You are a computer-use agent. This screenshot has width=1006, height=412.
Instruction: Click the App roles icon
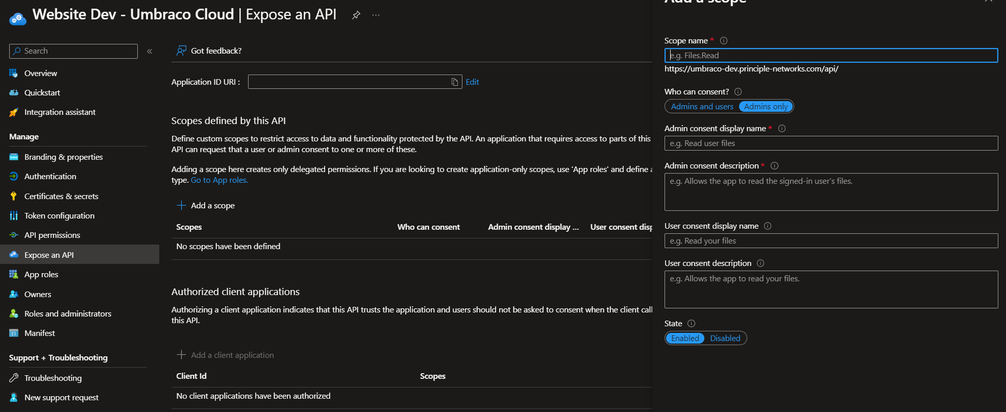[x=14, y=275]
